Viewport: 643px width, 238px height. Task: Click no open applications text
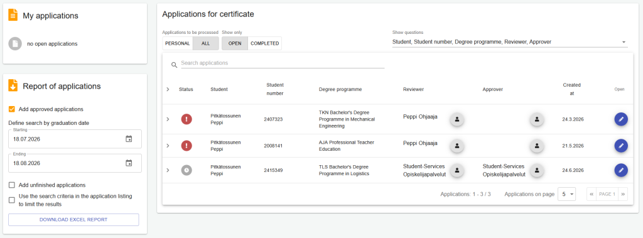coord(52,43)
